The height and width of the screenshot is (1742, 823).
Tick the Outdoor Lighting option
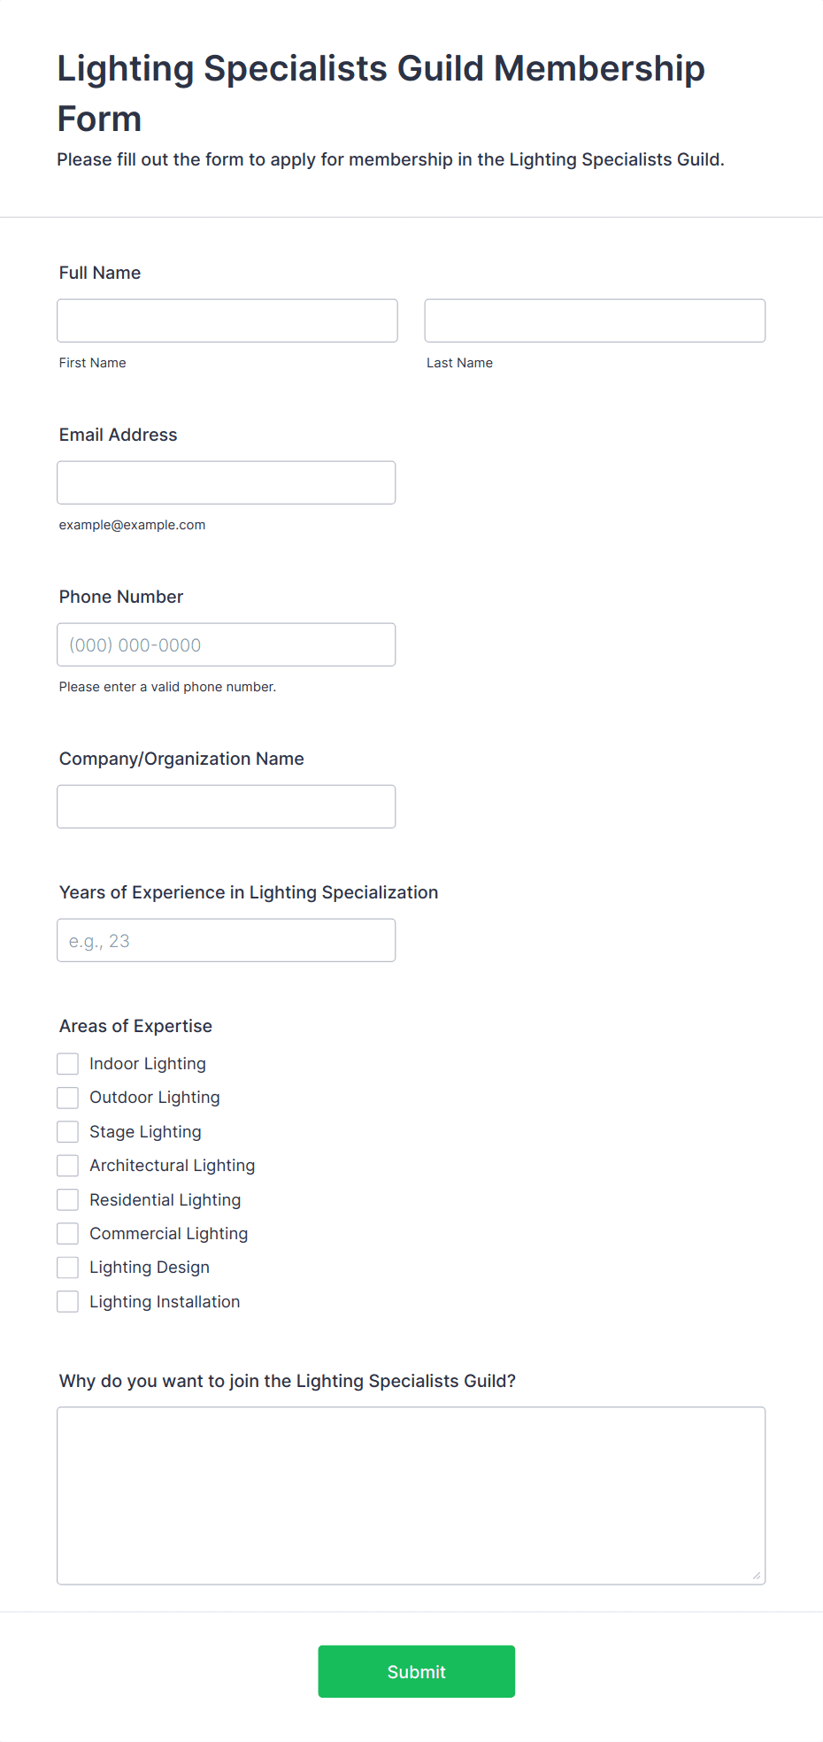pos(68,1098)
